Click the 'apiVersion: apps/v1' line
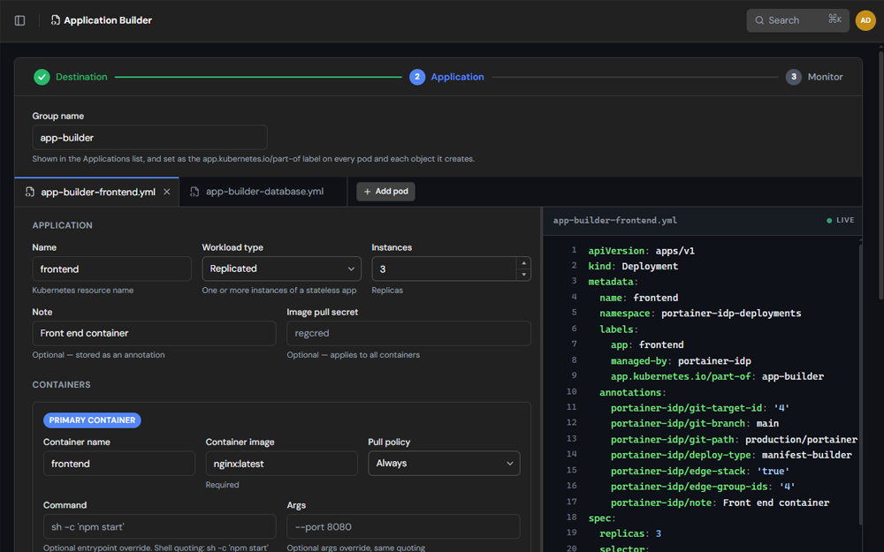This screenshot has width=884, height=552. click(641, 251)
